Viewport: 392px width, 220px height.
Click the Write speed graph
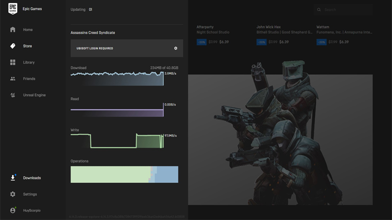[x=117, y=141]
